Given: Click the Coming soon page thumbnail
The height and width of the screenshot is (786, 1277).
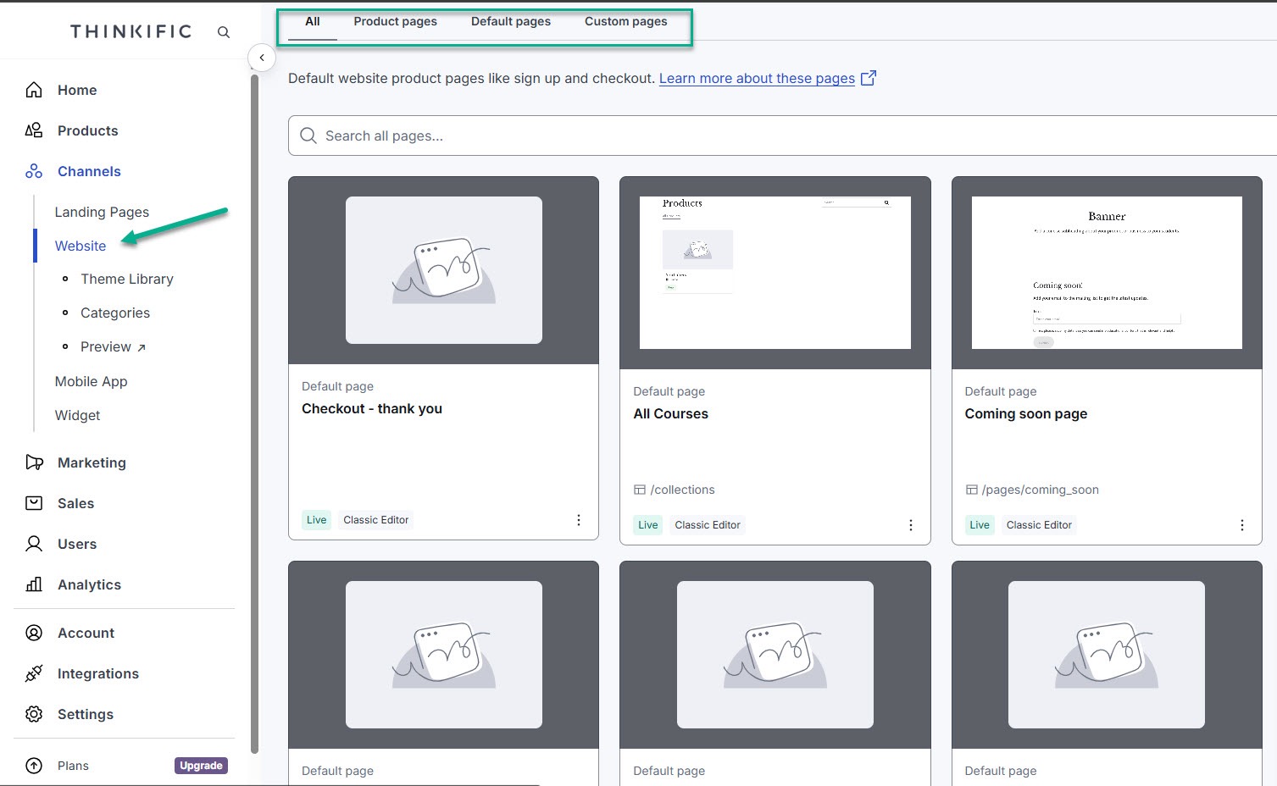Looking at the screenshot, I should point(1107,273).
